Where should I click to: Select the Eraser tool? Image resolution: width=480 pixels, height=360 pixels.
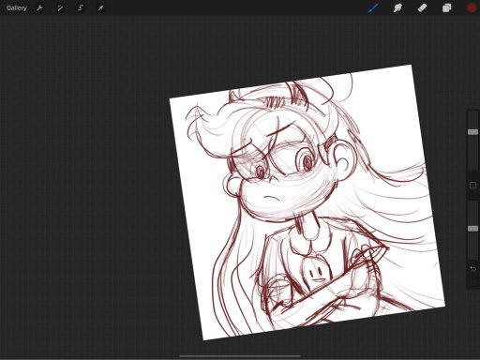(x=422, y=8)
